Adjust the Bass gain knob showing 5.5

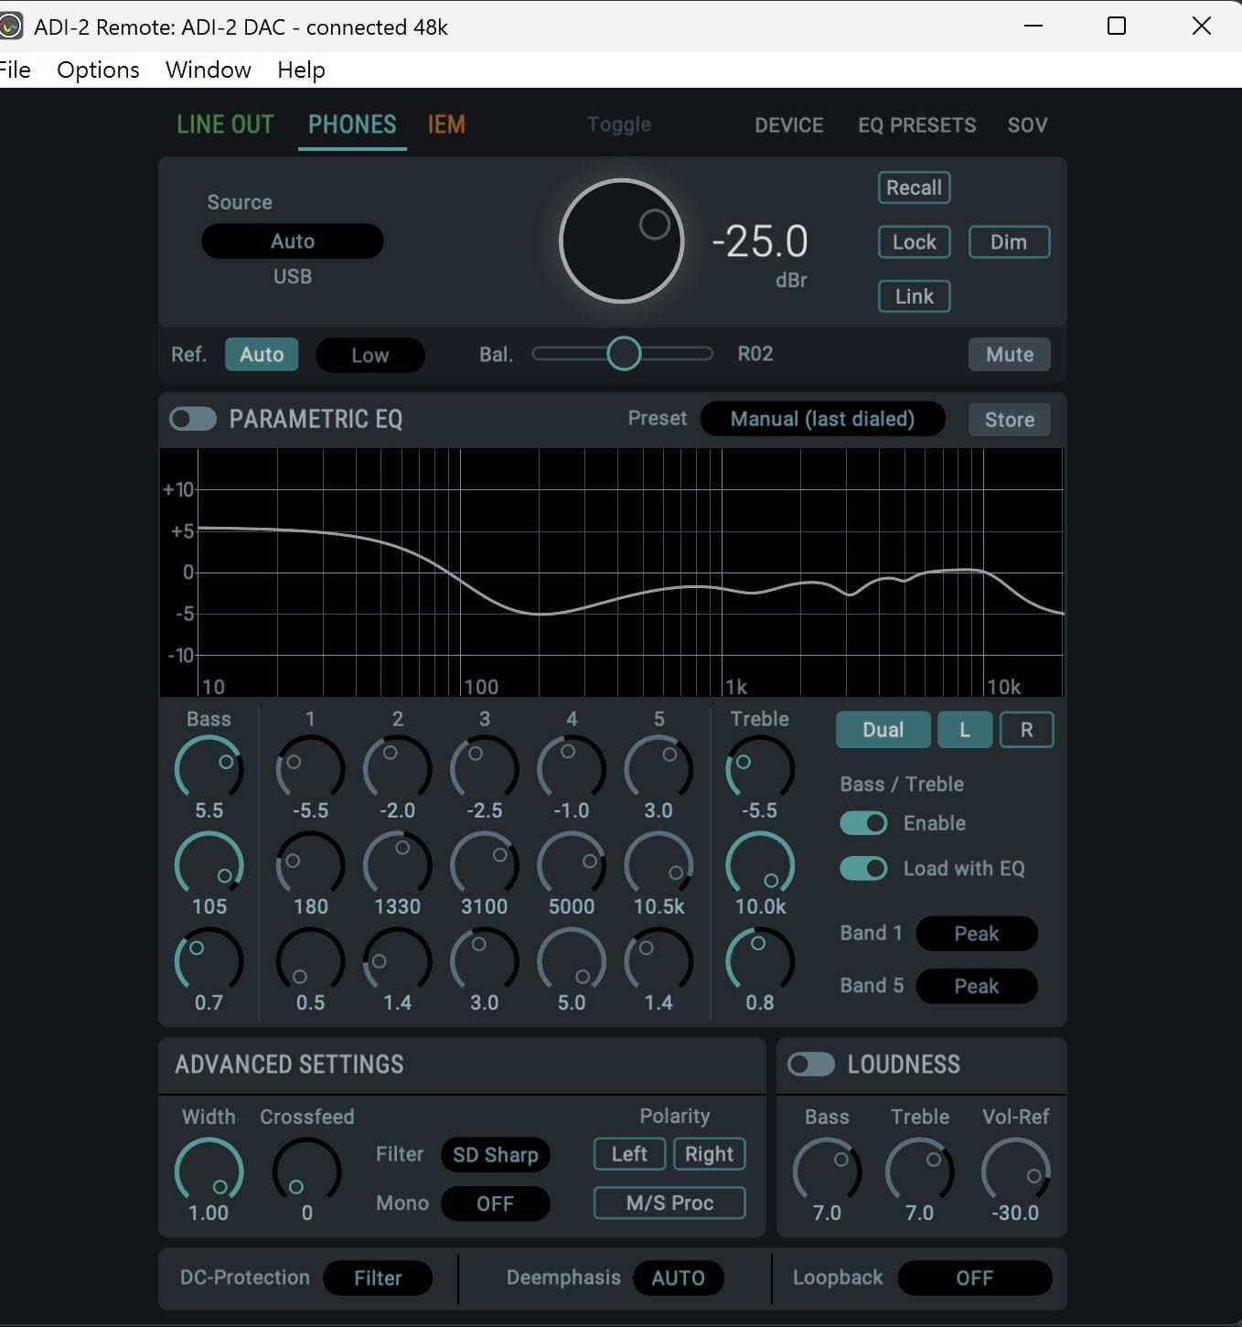coord(209,768)
